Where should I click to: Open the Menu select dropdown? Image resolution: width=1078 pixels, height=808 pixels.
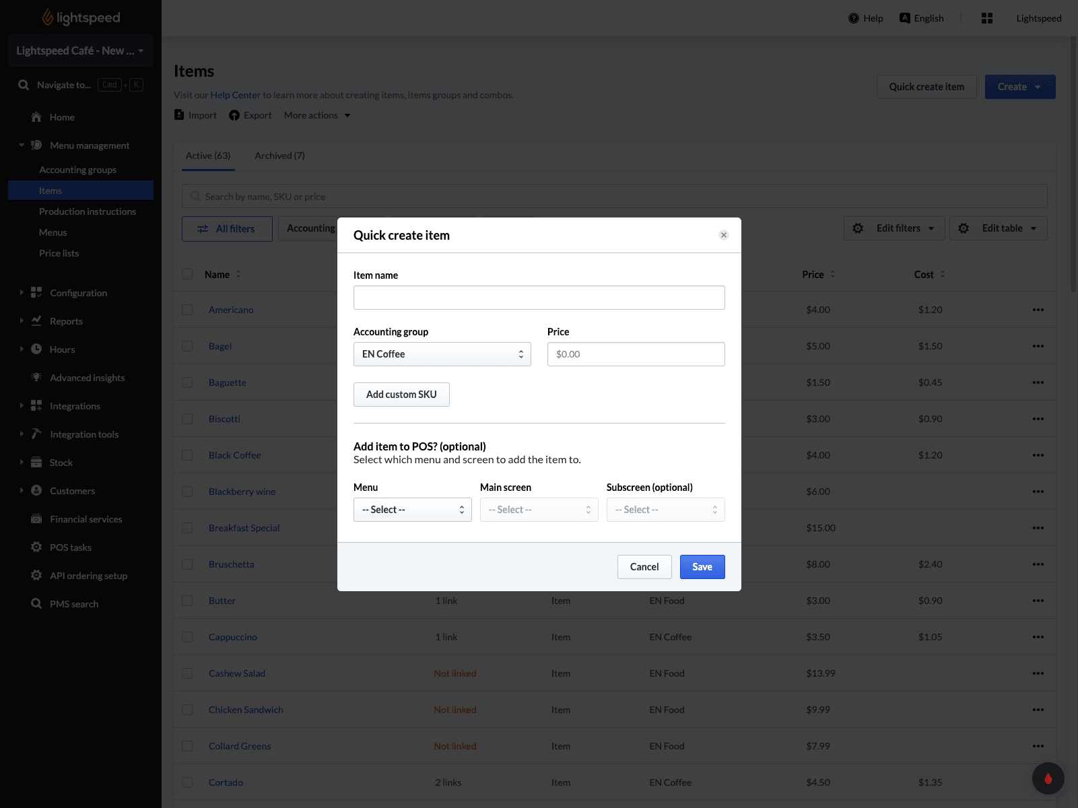[412, 510]
